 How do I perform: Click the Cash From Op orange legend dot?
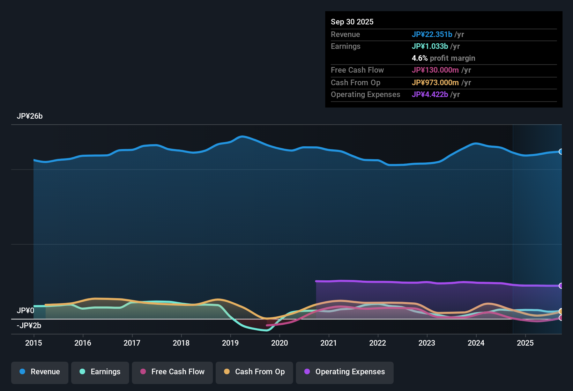(x=227, y=372)
